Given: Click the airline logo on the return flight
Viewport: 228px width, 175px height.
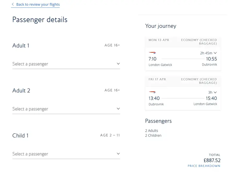Looking at the screenshot, I should (x=152, y=92).
